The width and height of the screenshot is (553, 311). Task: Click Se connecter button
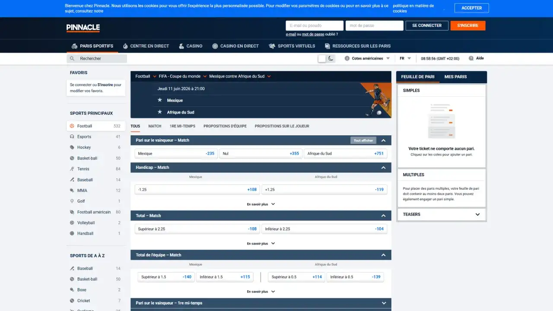point(427,25)
